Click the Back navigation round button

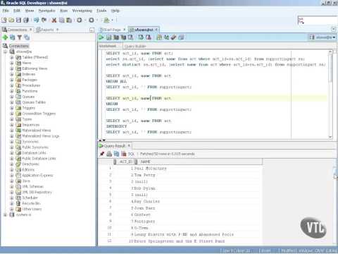[x=80, y=20]
